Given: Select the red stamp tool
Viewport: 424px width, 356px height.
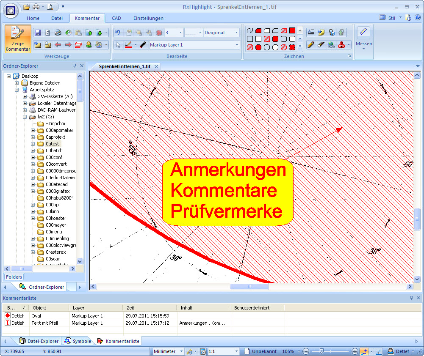Looking at the screenshot, I should (x=341, y=45).
